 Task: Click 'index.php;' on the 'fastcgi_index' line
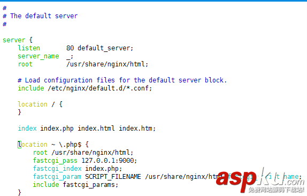pyautogui.click(x=104, y=169)
